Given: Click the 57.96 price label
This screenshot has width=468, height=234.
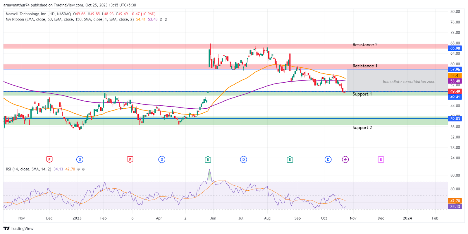Looking at the screenshot, I should [x=455, y=69].
